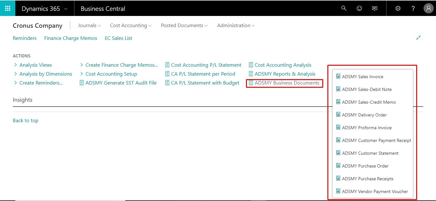Viewport: 436px width, 201px height.
Task: Open the app launcher waffle icon
Action: click(x=8, y=9)
